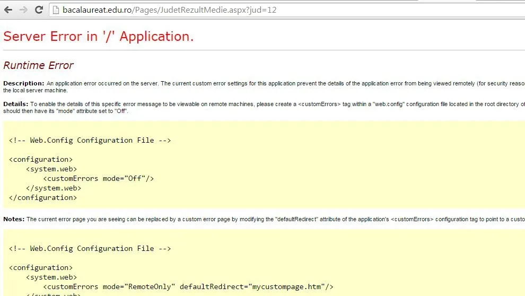The height and width of the screenshot is (296, 525).
Task: Click the <configuration> tag under Notes
Action: tap(41, 267)
